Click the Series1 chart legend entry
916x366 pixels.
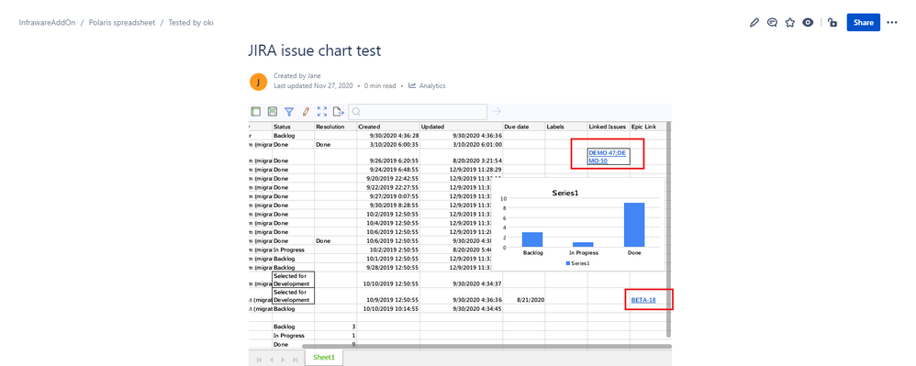(x=577, y=263)
